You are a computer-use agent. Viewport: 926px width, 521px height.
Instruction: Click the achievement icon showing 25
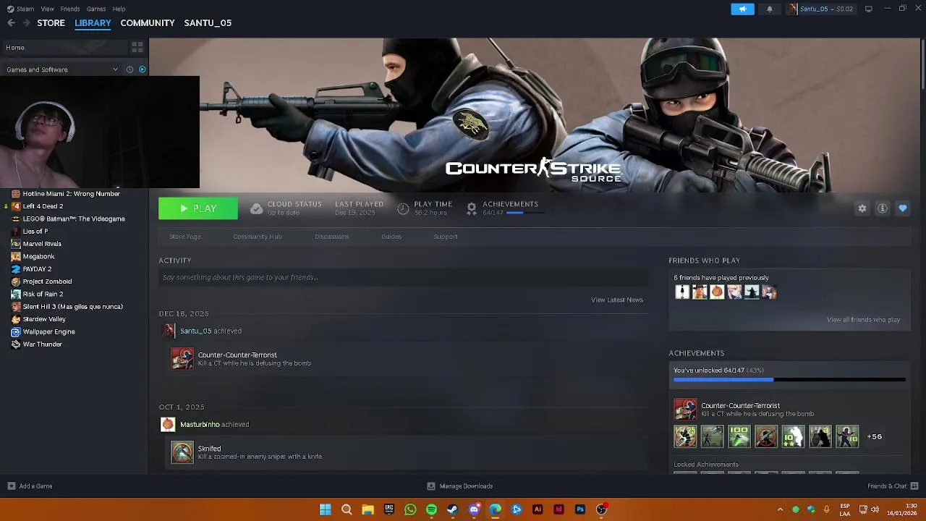pos(685,436)
